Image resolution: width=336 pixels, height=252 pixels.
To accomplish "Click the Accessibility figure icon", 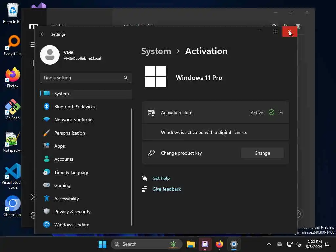I will click(47, 199).
